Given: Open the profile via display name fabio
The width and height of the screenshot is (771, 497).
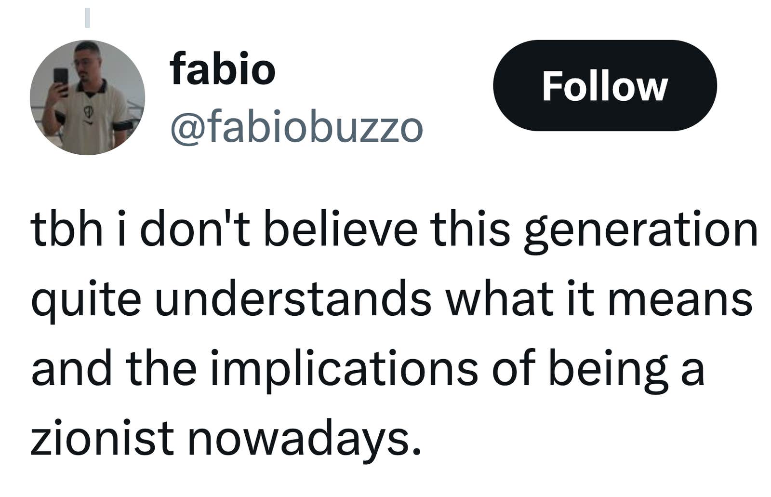Looking at the screenshot, I should 222,69.
